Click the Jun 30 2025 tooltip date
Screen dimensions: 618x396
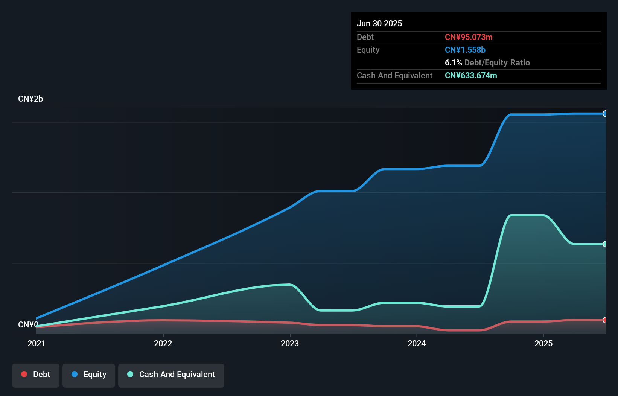click(x=379, y=23)
